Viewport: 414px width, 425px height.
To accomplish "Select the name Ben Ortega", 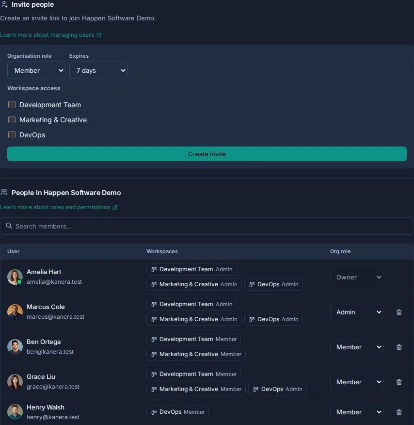I will click(44, 342).
